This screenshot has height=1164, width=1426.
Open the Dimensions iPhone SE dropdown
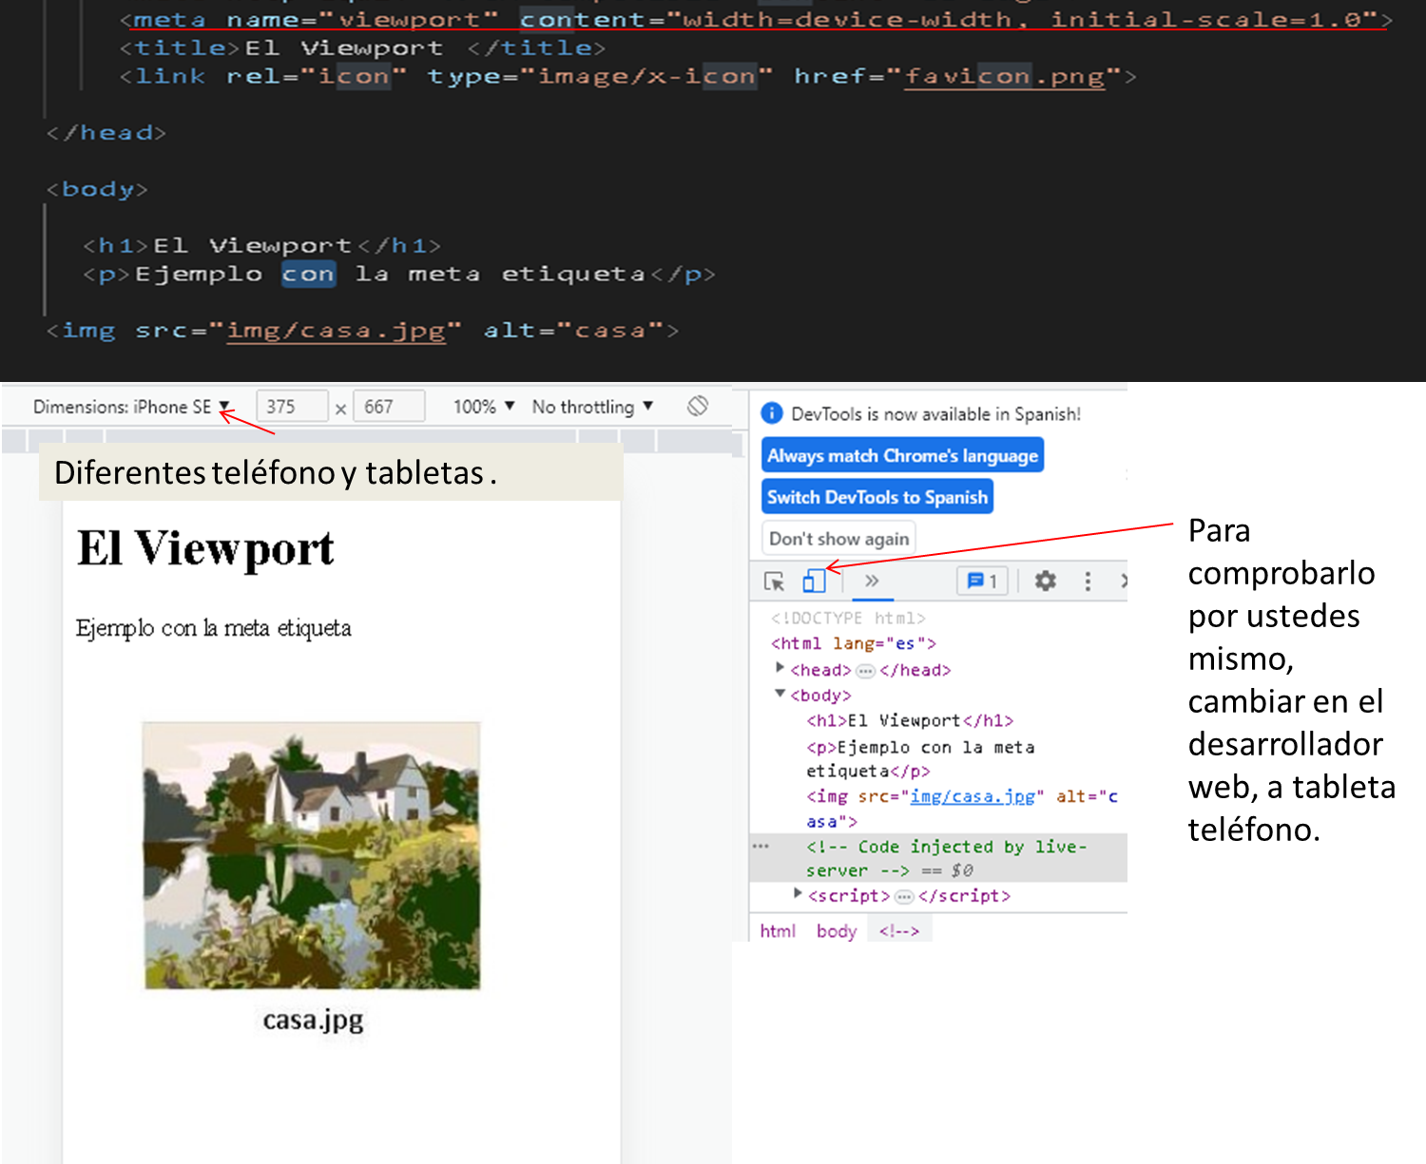point(132,407)
